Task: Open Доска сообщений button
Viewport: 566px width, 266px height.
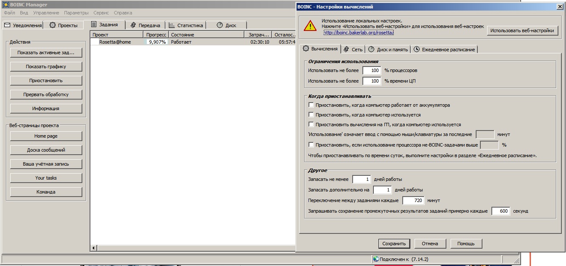Action: (46, 150)
